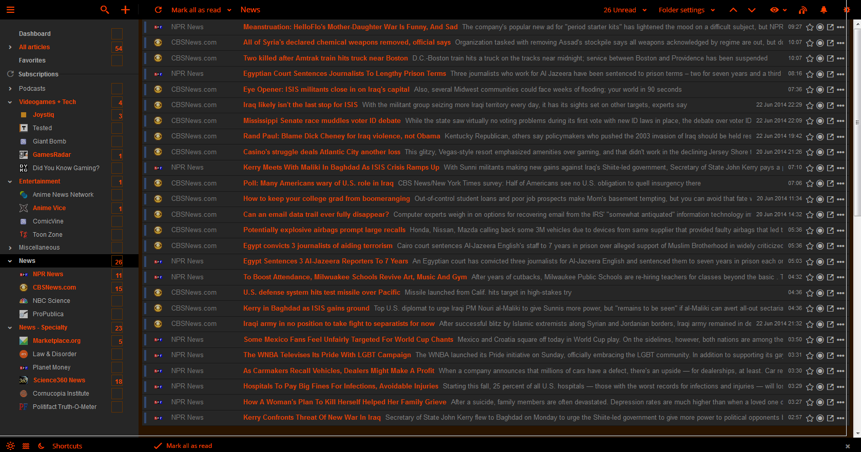
Task: Open How A Woman's Plan article title
Action: point(345,402)
